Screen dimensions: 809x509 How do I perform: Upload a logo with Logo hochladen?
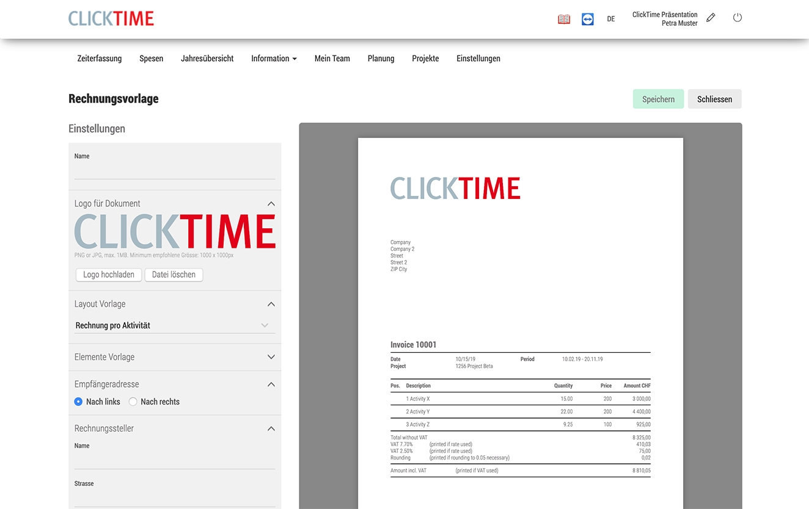[109, 275]
